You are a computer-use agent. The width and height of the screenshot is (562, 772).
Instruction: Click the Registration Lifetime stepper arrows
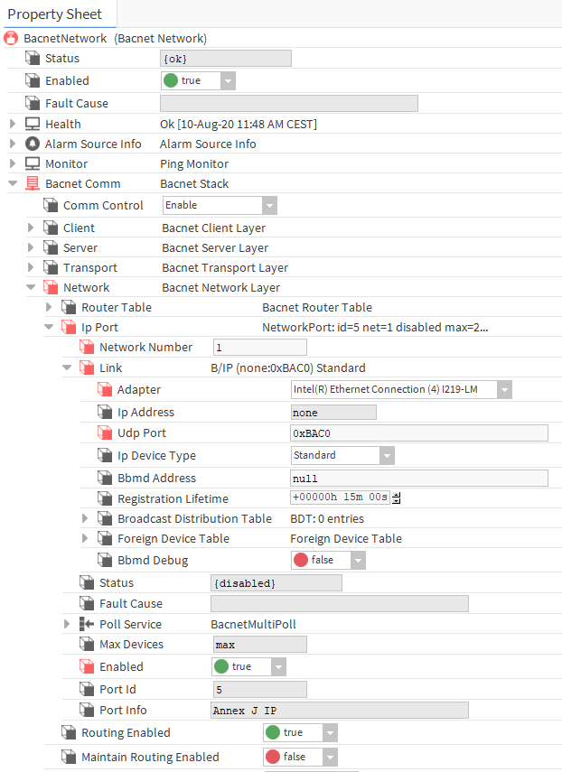coord(396,496)
